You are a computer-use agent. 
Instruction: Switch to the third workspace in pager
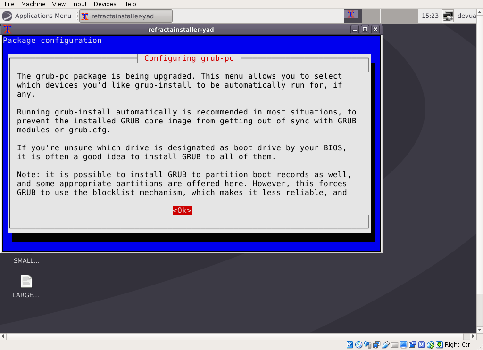tap(390, 16)
